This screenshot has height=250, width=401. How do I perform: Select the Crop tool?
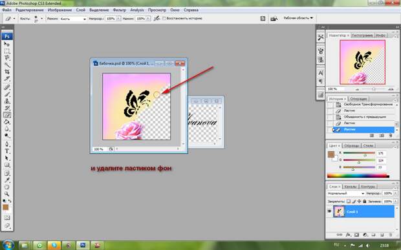(x=7, y=72)
